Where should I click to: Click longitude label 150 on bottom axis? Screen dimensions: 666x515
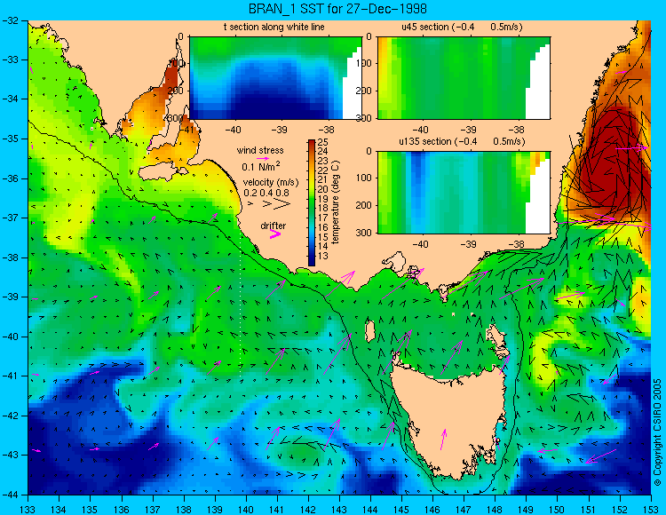pyautogui.click(x=558, y=510)
